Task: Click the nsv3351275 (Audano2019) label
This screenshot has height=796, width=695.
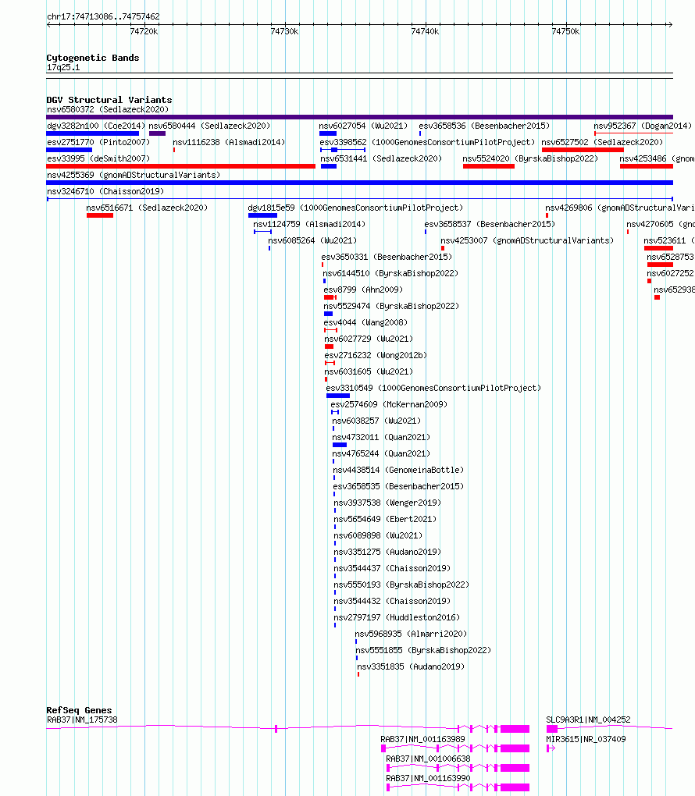Action: pos(387,552)
